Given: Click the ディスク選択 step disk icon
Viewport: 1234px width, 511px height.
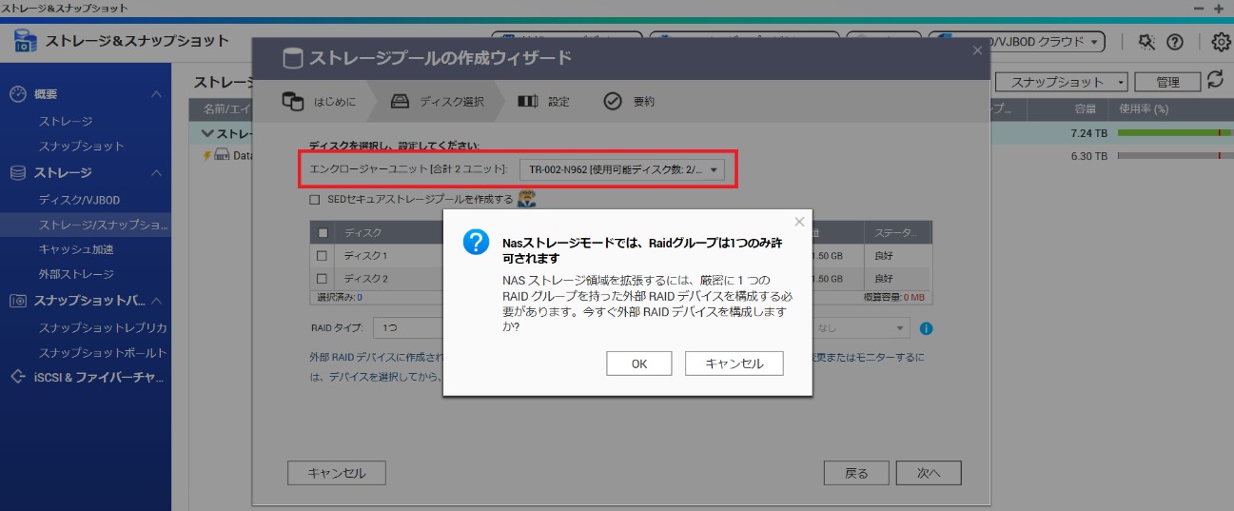Looking at the screenshot, I should click(401, 101).
